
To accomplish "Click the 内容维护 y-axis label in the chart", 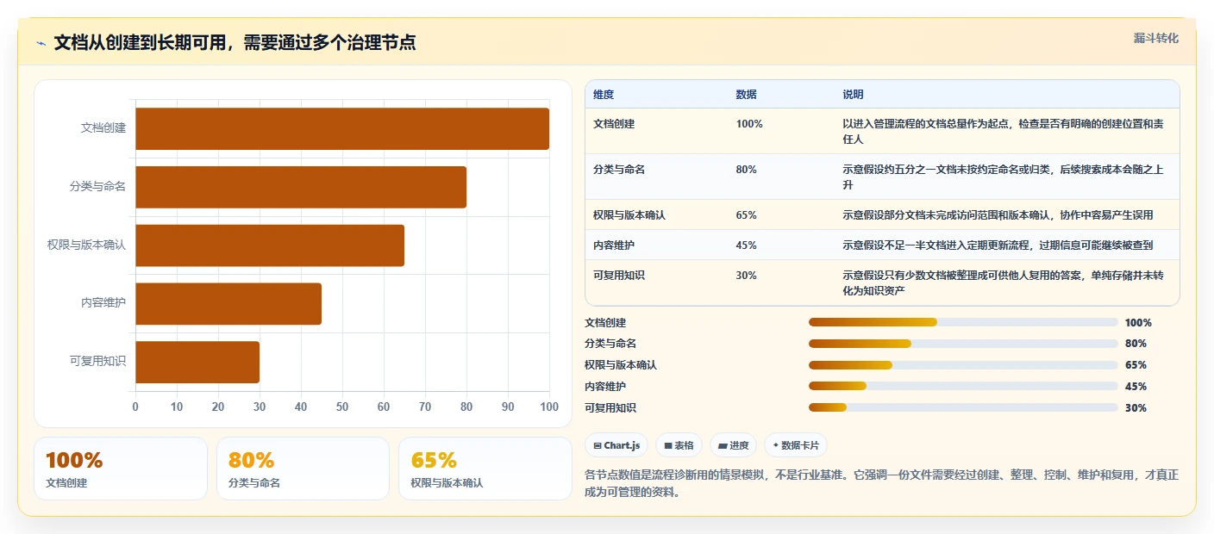I will tap(103, 302).
